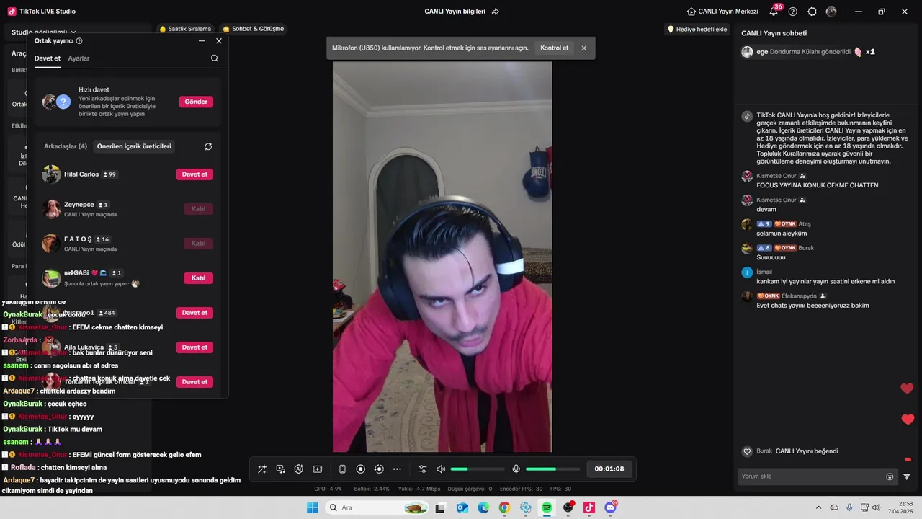
Task: Click İsmail's chat message
Action: 825,281
